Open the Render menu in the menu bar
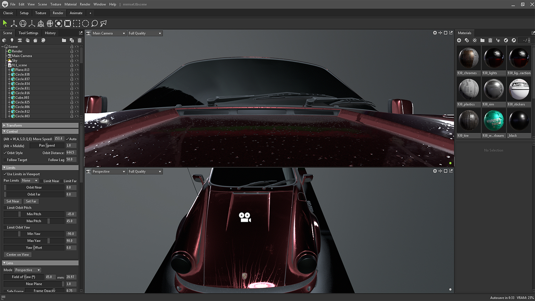Image resolution: width=535 pixels, height=301 pixels. (x=85, y=4)
